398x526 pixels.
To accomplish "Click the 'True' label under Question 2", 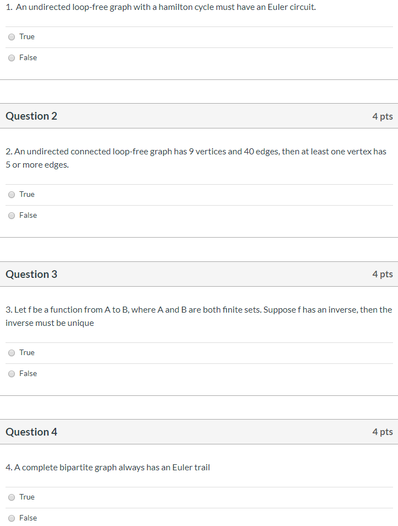I will [x=27, y=194].
